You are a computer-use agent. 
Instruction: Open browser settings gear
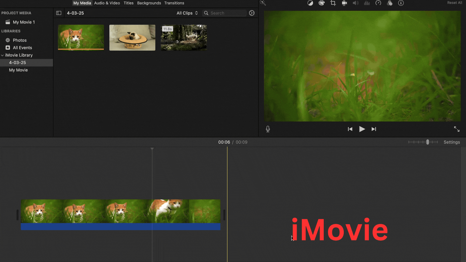click(x=252, y=13)
